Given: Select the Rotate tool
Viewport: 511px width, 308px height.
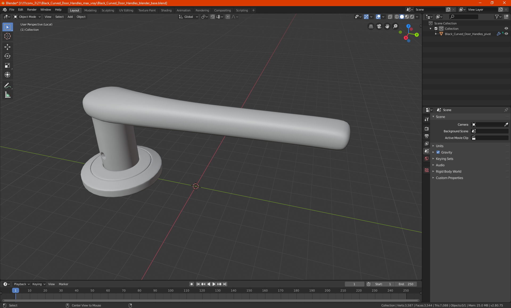Looking at the screenshot, I should [7, 56].
